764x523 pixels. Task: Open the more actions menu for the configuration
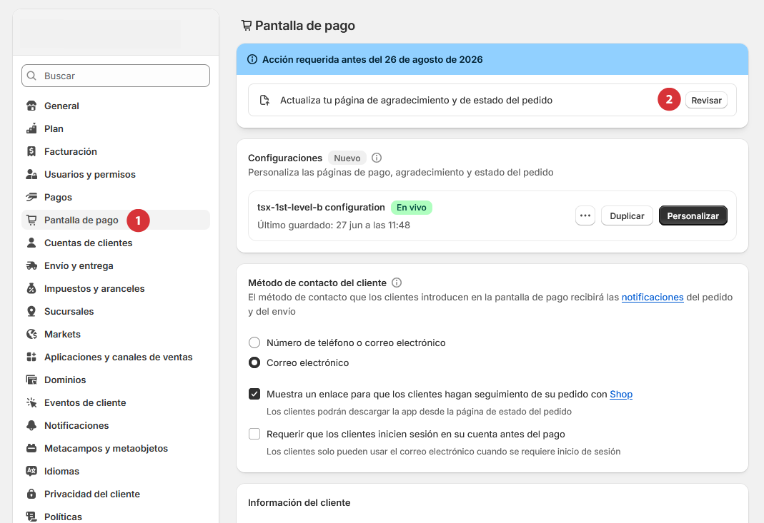[x=585, y=215]
